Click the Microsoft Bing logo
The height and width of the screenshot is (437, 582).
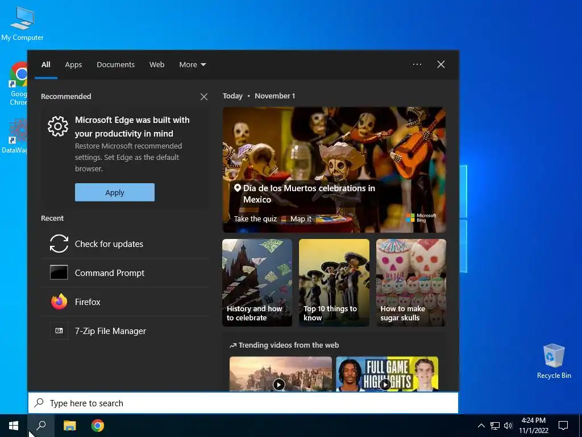point(421,218)
